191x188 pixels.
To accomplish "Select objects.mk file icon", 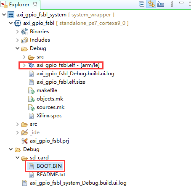I will (x=31, y=99).
